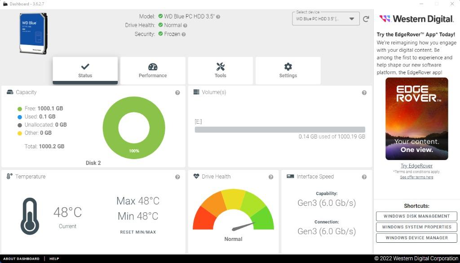Click the yellow Other legend dot
460x263 pixels.
pyautogui.click(x=20, y=133)
